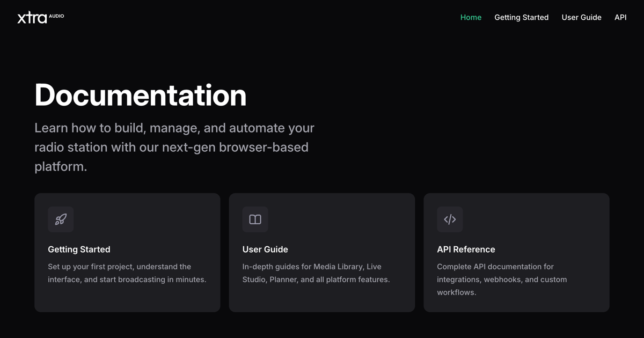Image resolution: width=644 pixels, height=338 pixels.
Task: Click the code brackets icon in API Reference card
Action: tap(450, 219)
